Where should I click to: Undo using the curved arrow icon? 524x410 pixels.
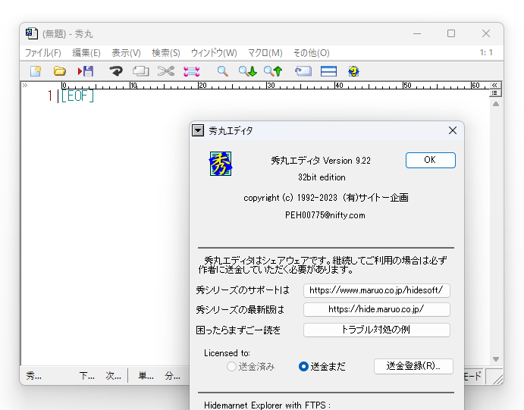tap(116, 71)
